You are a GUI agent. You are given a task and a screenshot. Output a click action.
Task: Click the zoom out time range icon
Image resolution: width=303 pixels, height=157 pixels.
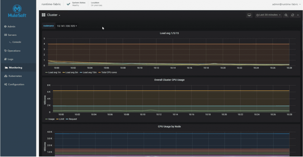coord(286,15)
